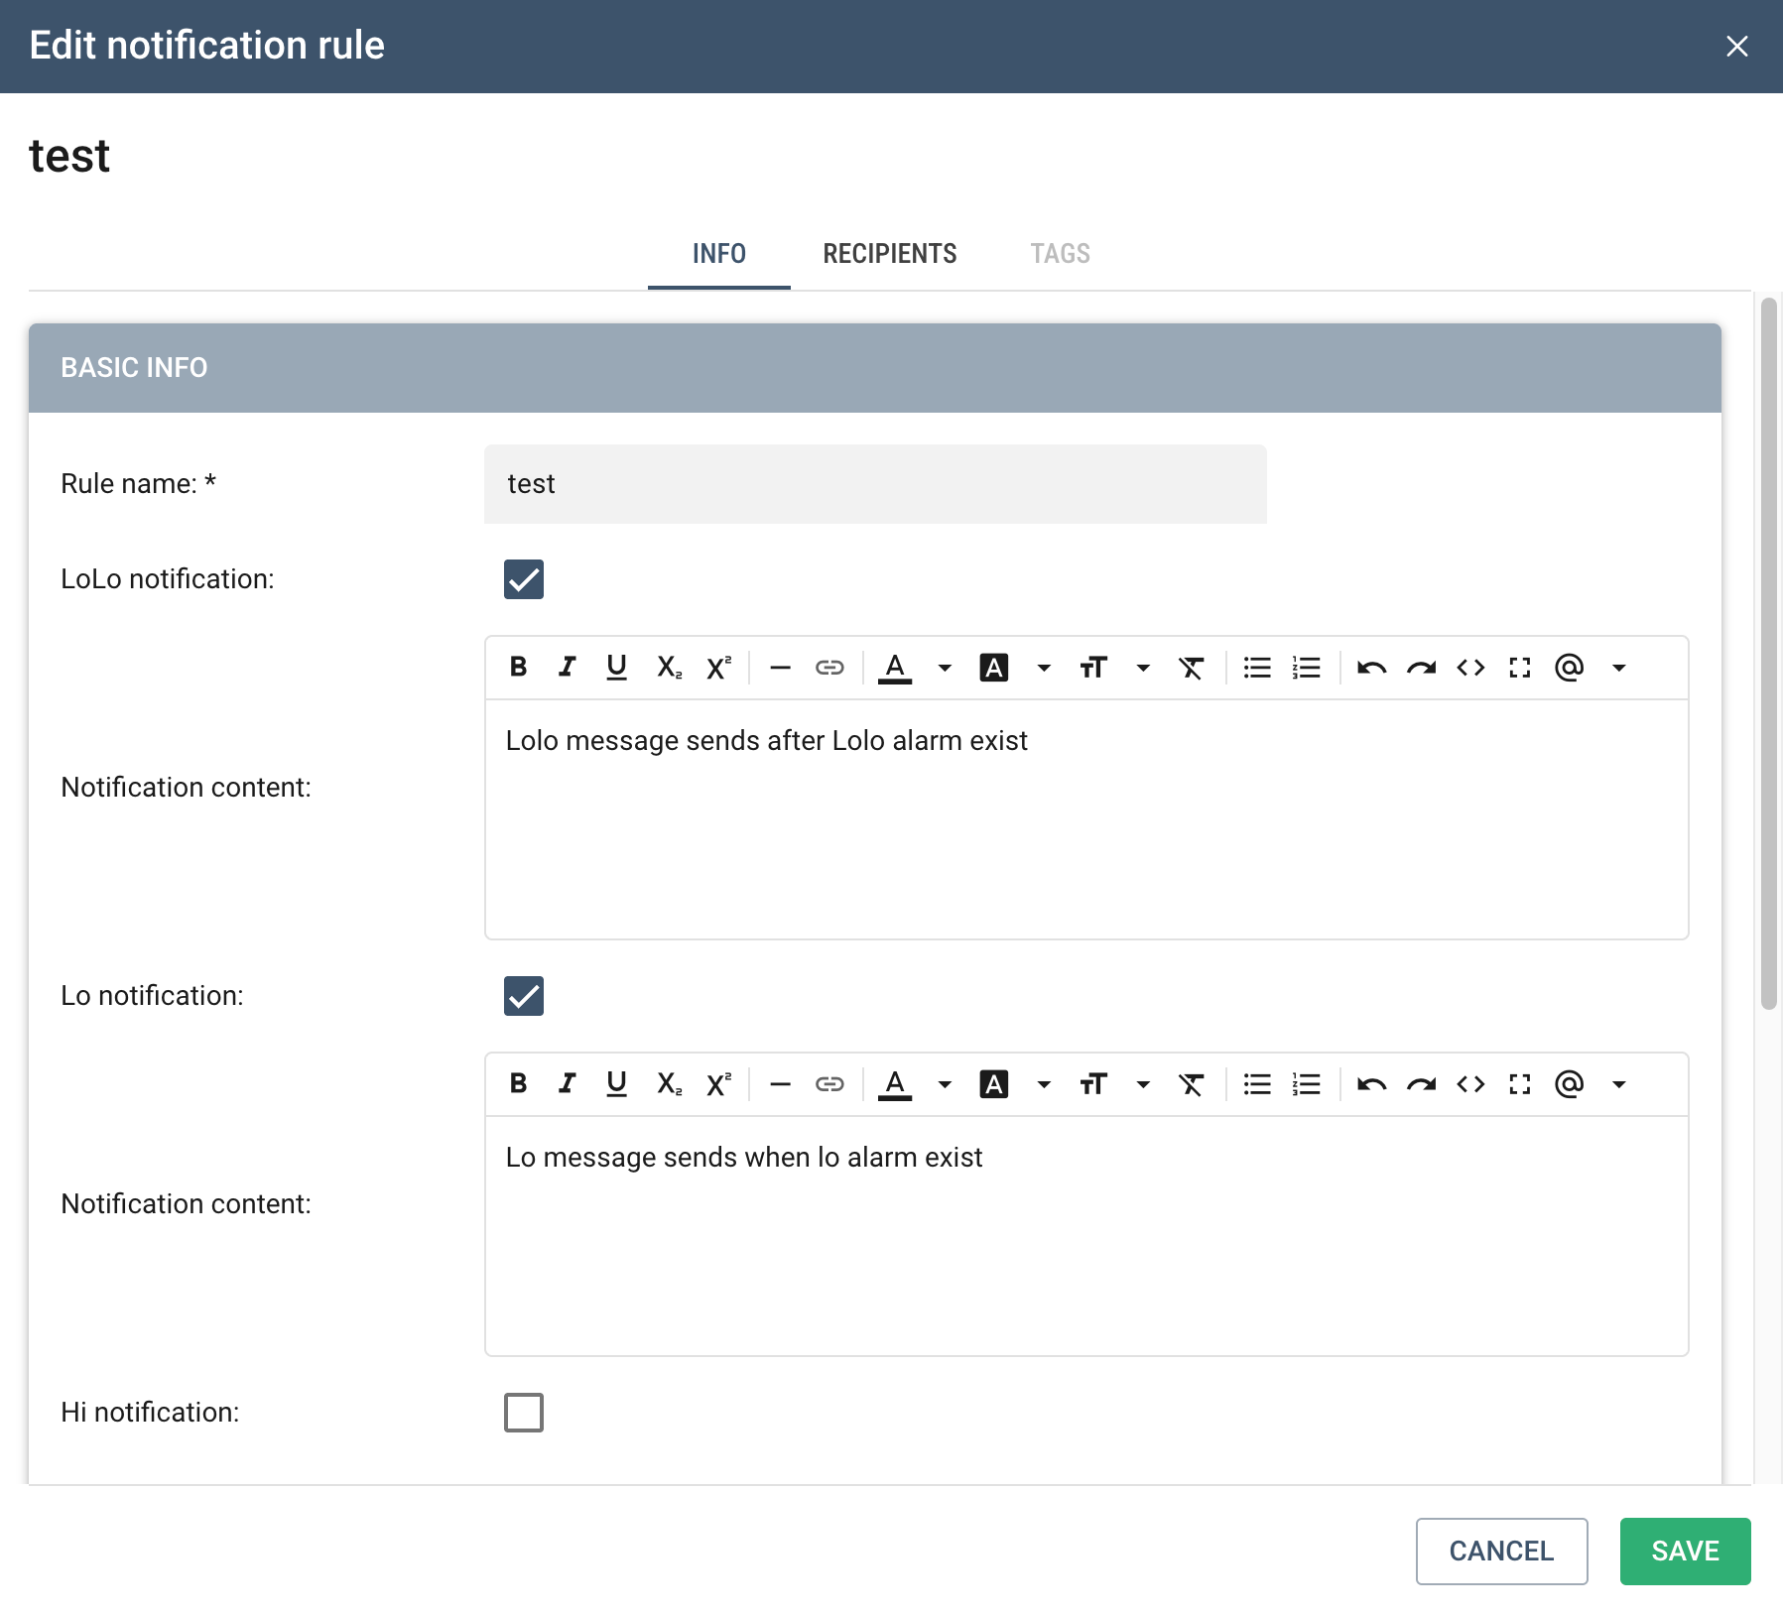Insert link in the LoLo content editor
Viewport: 1783px width, 1616px height.
[829, 668]
